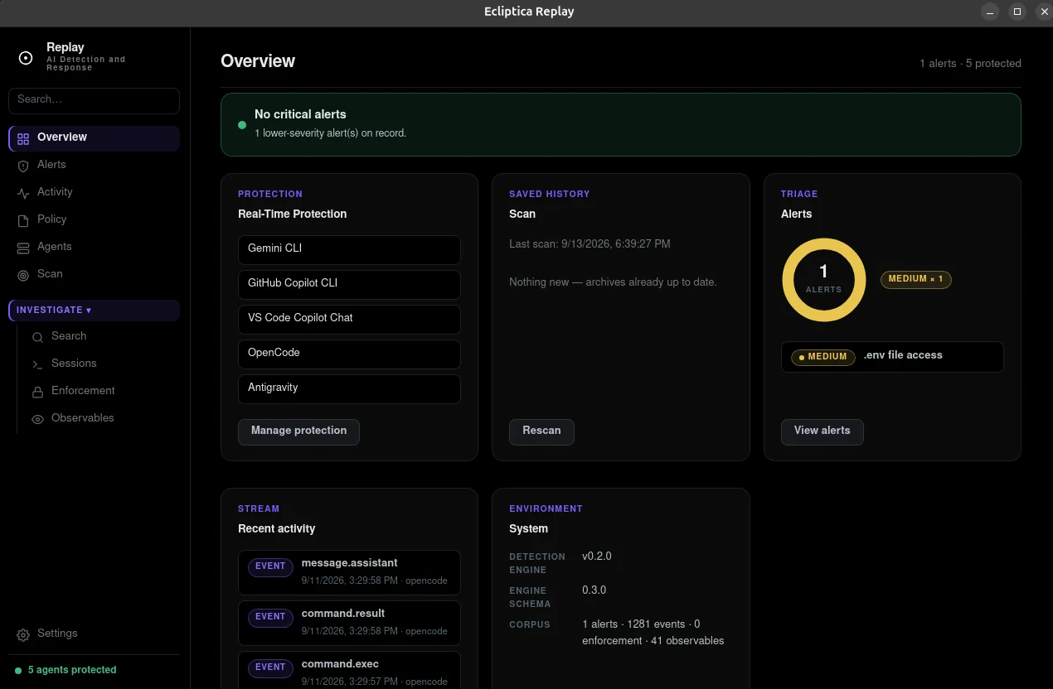Open Settings in the sidebar
This screenshot has width=1053, height=689.
click(x=94, y=634)
